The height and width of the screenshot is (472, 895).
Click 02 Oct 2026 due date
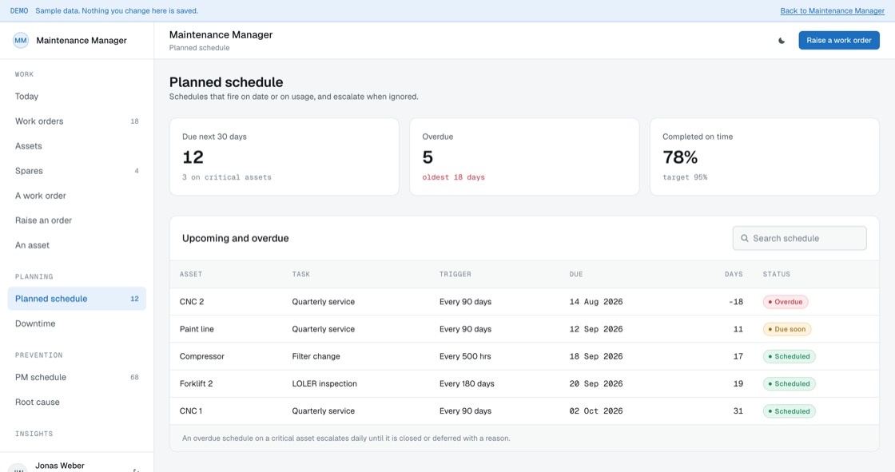(596, 411)
